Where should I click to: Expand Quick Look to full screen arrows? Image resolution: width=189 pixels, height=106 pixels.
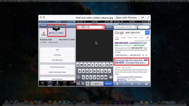pyautogui.click(x=148, y=18)
